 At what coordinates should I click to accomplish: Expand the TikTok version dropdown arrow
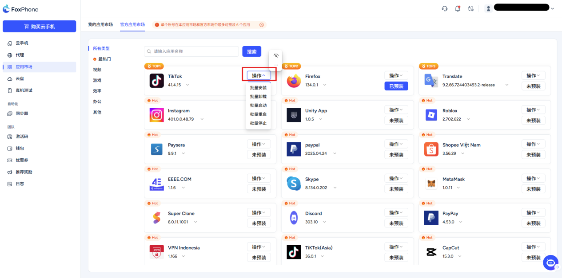(187, 85)
